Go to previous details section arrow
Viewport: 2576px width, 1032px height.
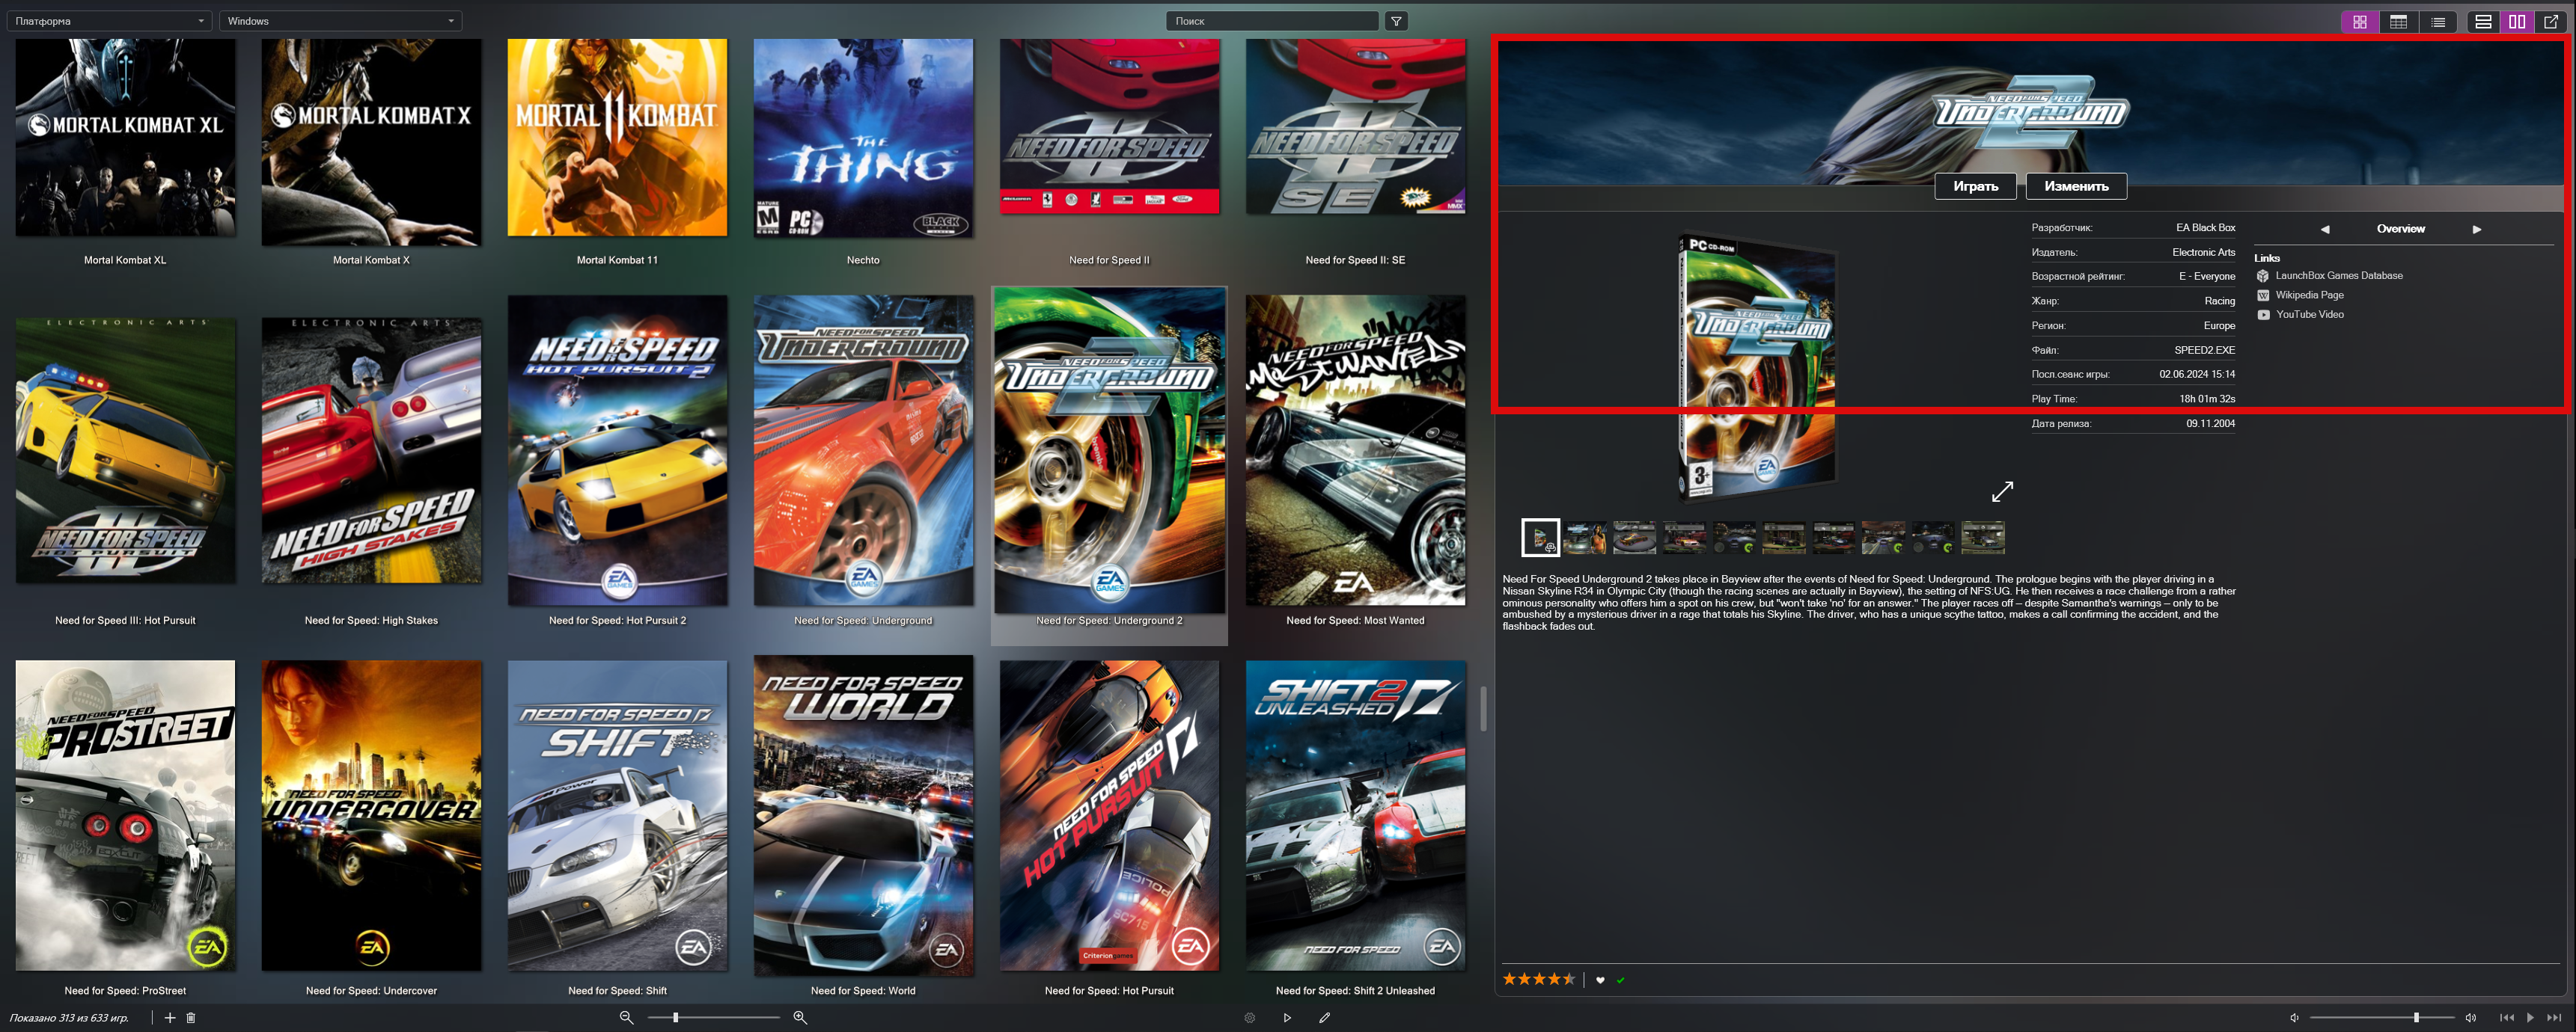point(2325,229)
